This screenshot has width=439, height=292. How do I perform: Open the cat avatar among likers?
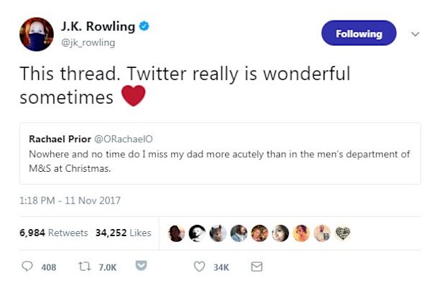tap(218, 233)
